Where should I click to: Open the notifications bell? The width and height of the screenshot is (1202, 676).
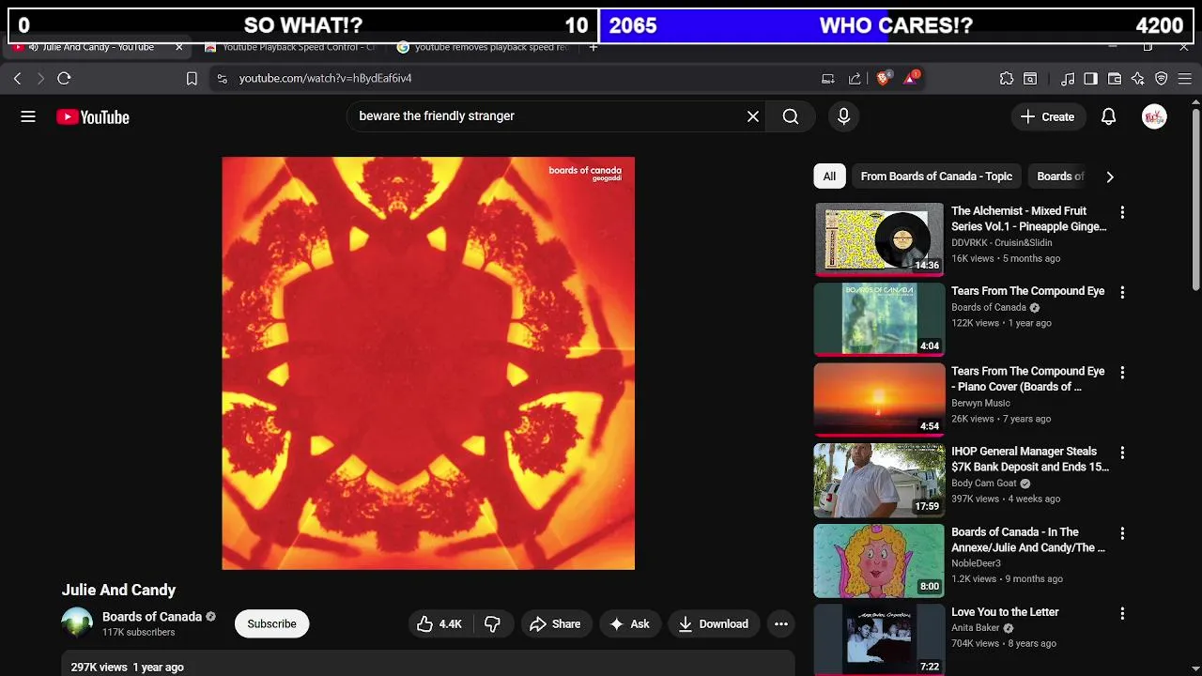tap(1108, 116)
